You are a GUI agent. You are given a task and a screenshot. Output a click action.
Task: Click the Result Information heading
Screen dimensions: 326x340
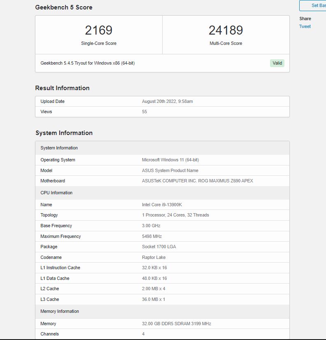62,88
